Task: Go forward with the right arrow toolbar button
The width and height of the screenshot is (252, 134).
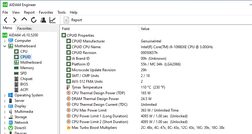Action: pyautogui.click(x=15, y=20)
